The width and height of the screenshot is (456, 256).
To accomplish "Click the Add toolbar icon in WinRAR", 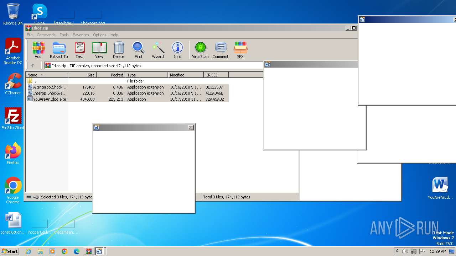I will point(38,50).
